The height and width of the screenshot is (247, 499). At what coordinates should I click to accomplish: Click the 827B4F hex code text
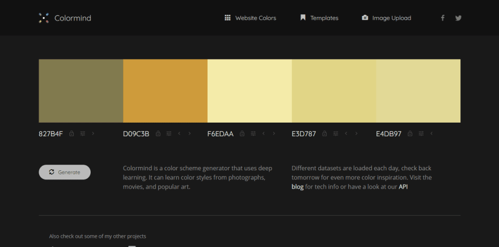tap(51, 134)
